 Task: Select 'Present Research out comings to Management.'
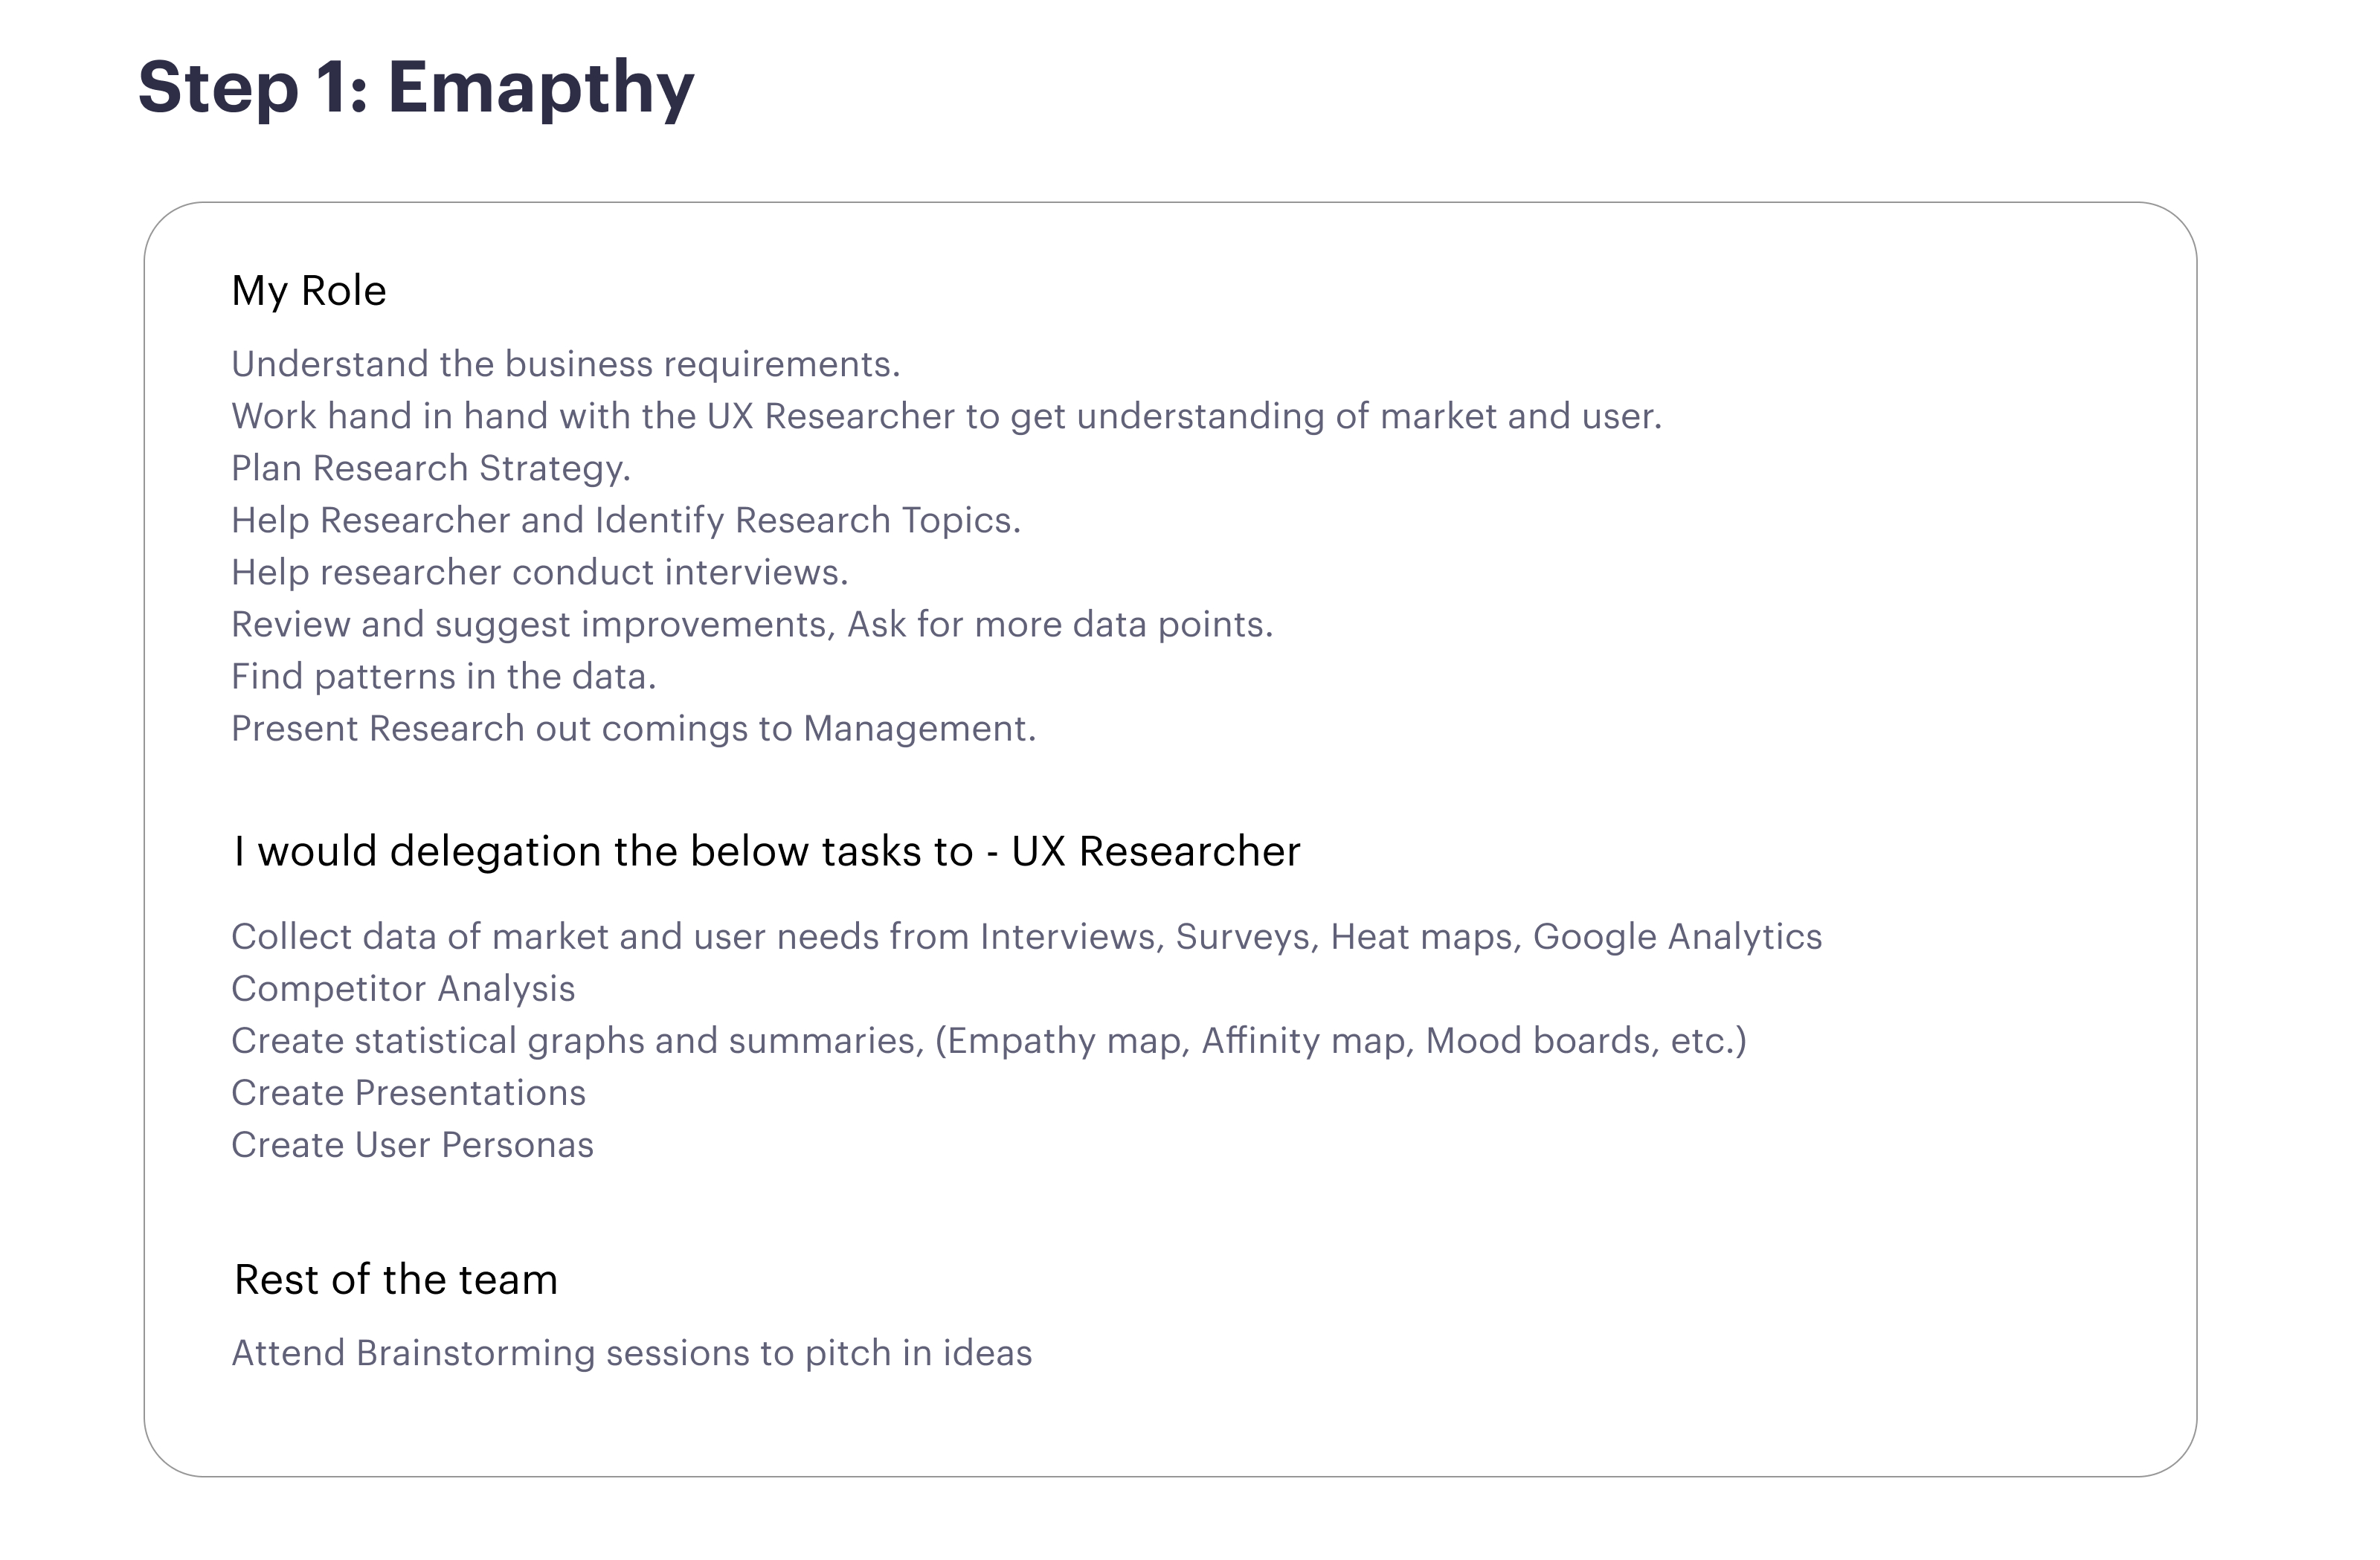tap(634, 729)
